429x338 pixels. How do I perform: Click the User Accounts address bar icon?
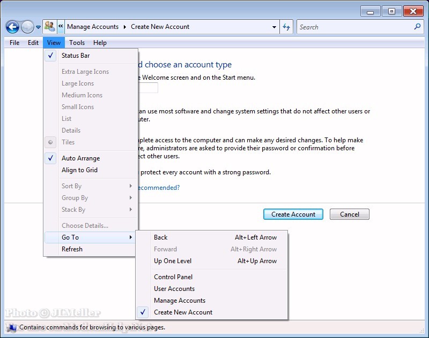[50, 27]
